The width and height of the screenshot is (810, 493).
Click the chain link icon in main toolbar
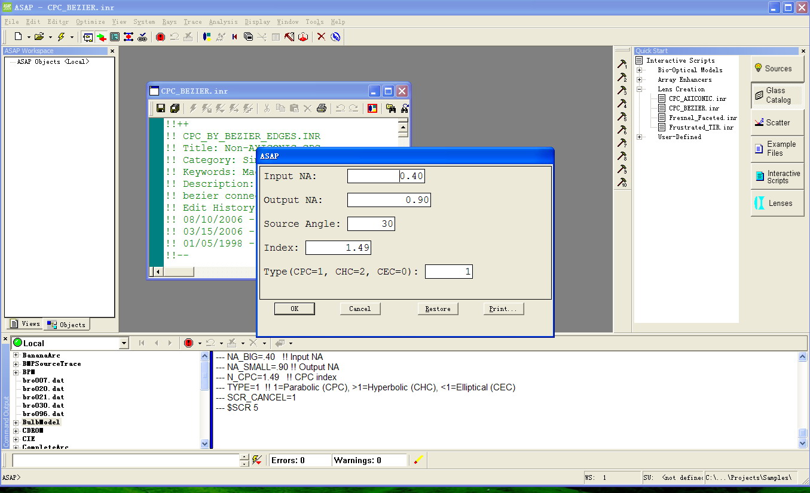pyautogui.click(x=142, y=37)
